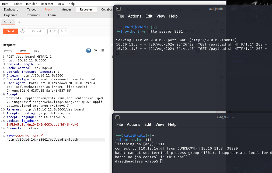The height and width of the screenshot is (173, 272).
Task: Expand history dropdown beside back arrow
Action: click(55, 31)
